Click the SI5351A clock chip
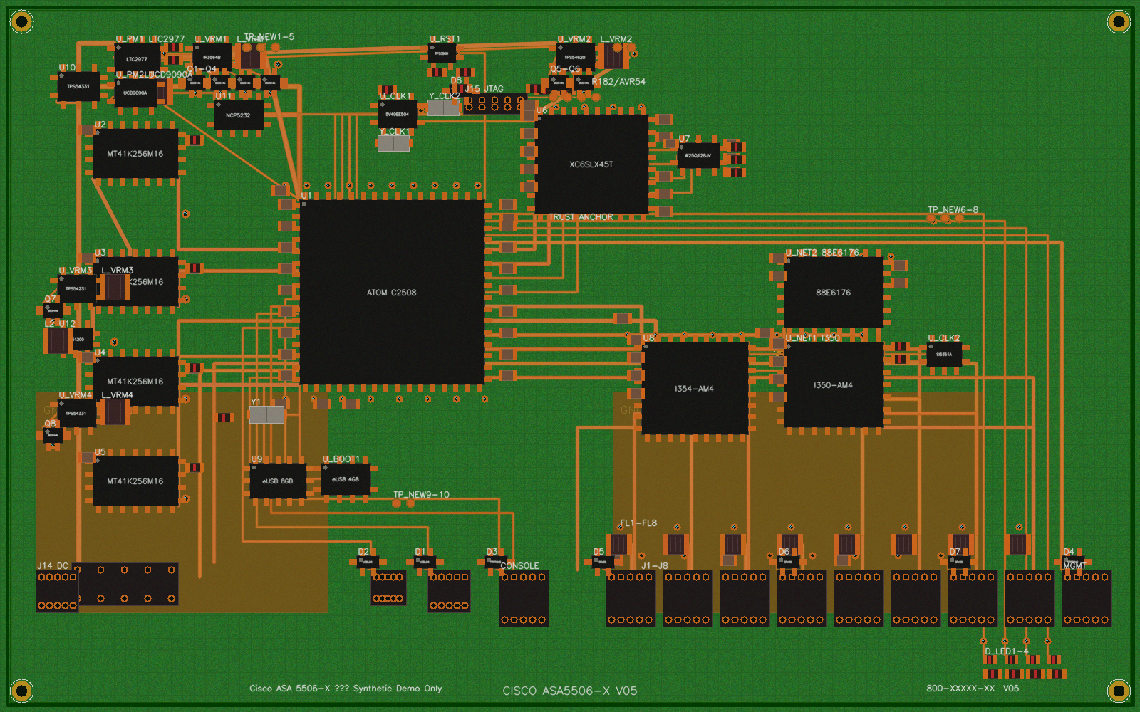This screenshot has height=712, width=1140. pos(944,354)
